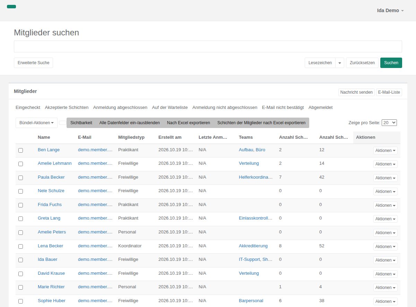The image size is (416, 307).
Task: Sort by the Name column header
Action: [44, 137]
